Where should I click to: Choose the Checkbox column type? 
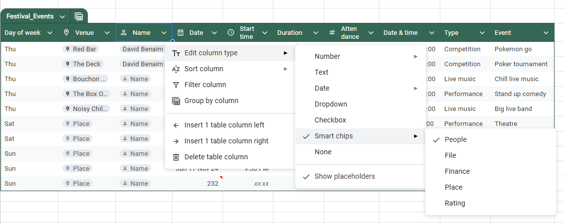click(330, 120)
